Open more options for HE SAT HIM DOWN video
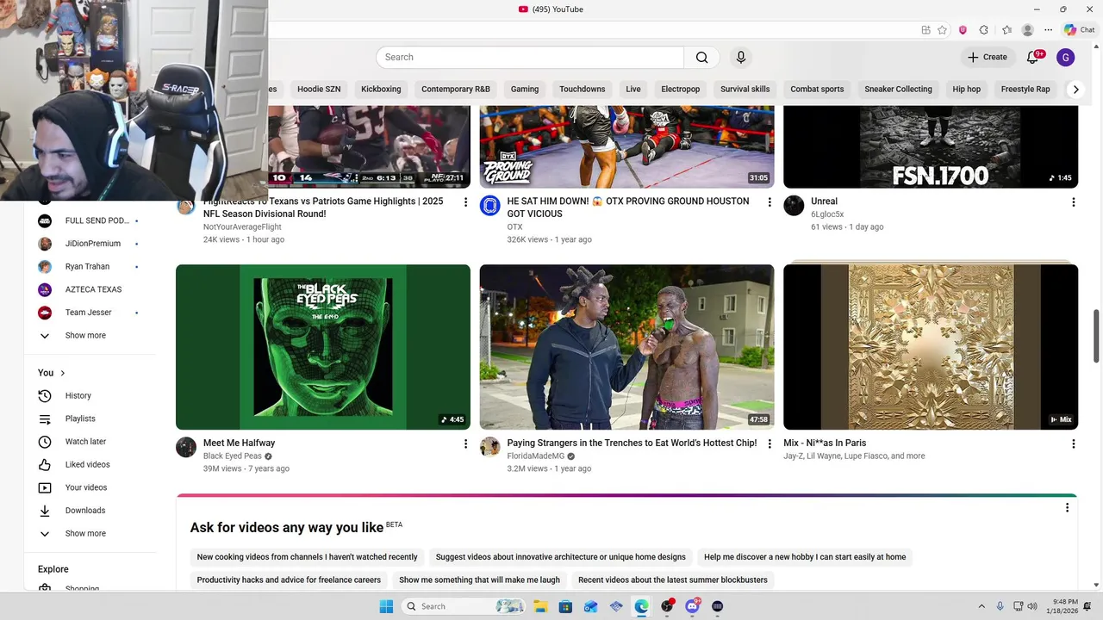Viewport: 1103px width, 620px height. click(770, 202)
